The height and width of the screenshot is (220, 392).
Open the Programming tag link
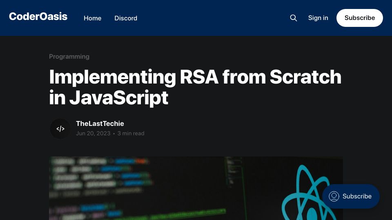pos(69,57)
